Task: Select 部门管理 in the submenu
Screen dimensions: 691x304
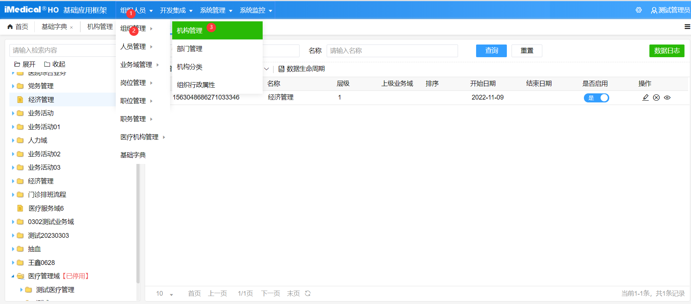Action: click(x=217, y=48)
